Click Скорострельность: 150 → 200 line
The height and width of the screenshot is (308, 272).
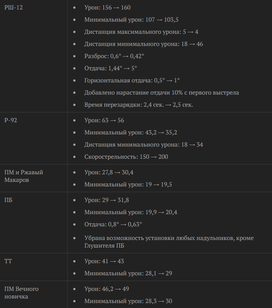coord(126,157)
